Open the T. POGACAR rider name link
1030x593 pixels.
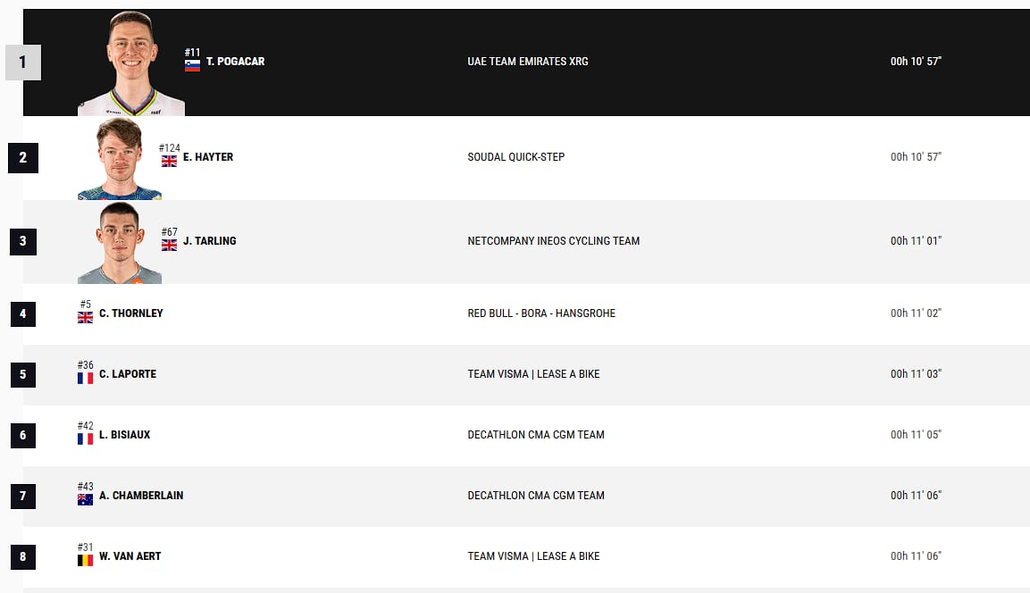click(235, 61)
